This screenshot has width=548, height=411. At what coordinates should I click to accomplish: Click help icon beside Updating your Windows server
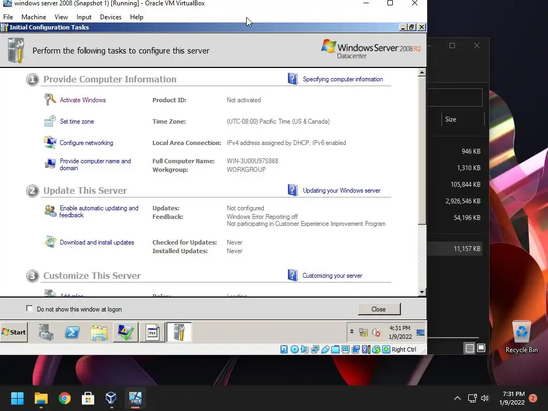click(x=293, y=190)
